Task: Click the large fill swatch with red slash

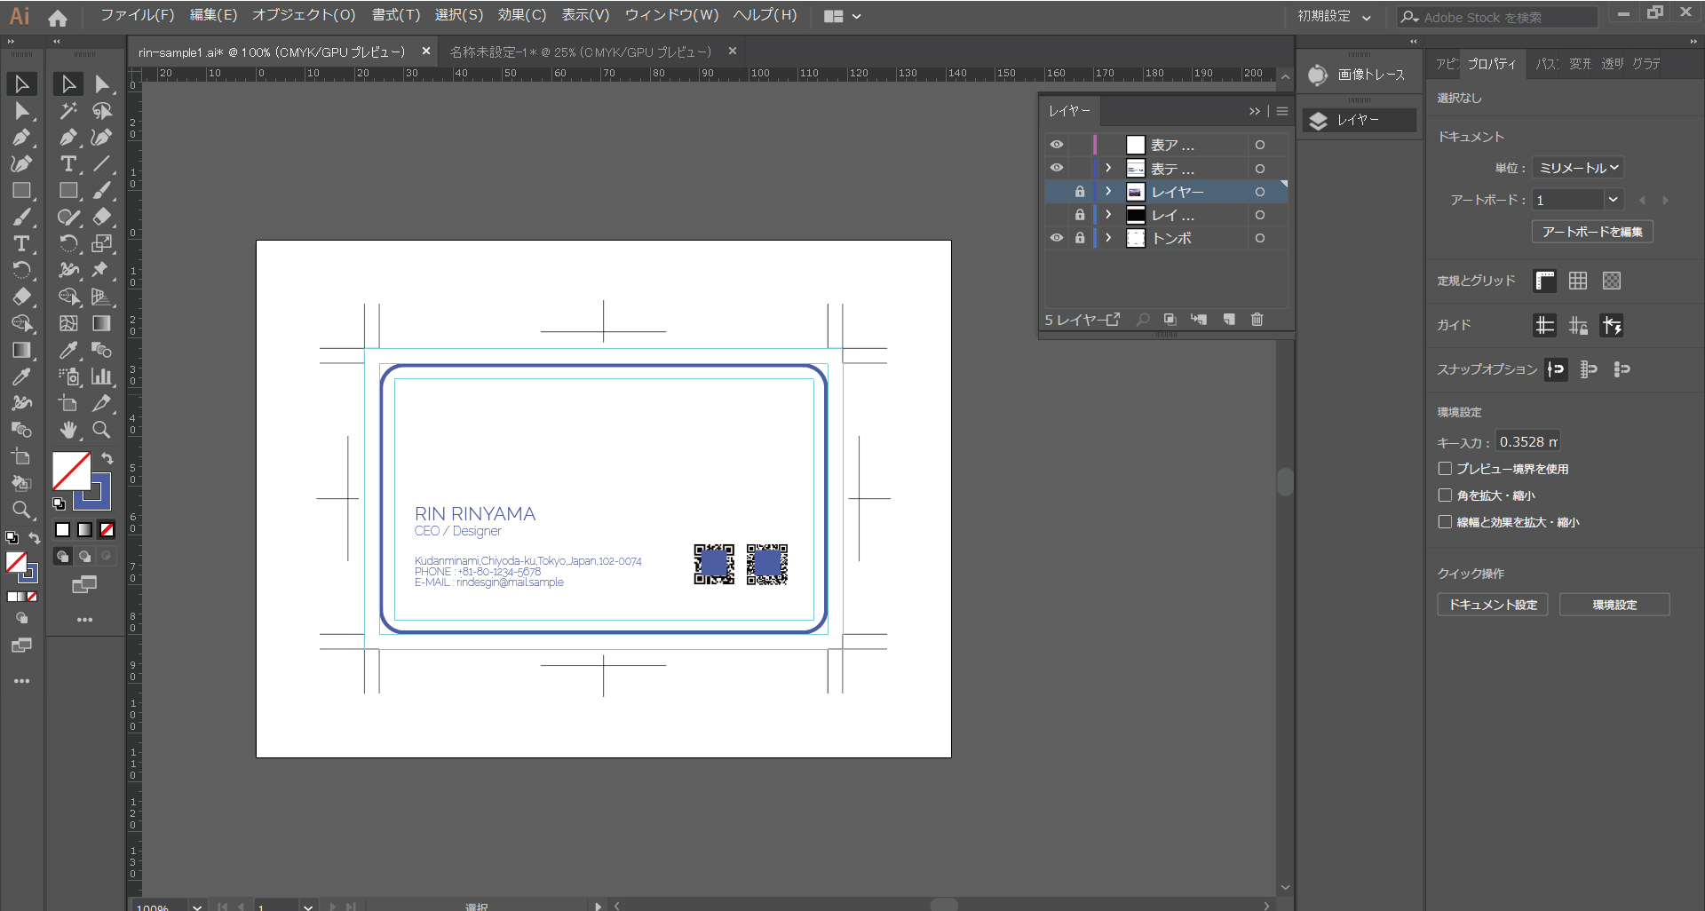Action: pos(71,471)
